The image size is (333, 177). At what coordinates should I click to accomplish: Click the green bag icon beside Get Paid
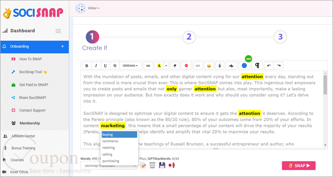pyautogui.click(x=13, y=85)
